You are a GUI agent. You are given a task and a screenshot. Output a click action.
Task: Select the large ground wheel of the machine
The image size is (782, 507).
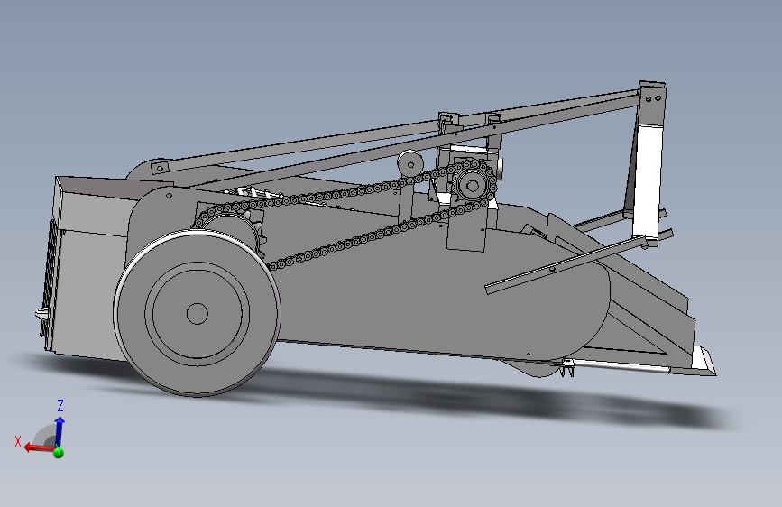coord(197,313)
